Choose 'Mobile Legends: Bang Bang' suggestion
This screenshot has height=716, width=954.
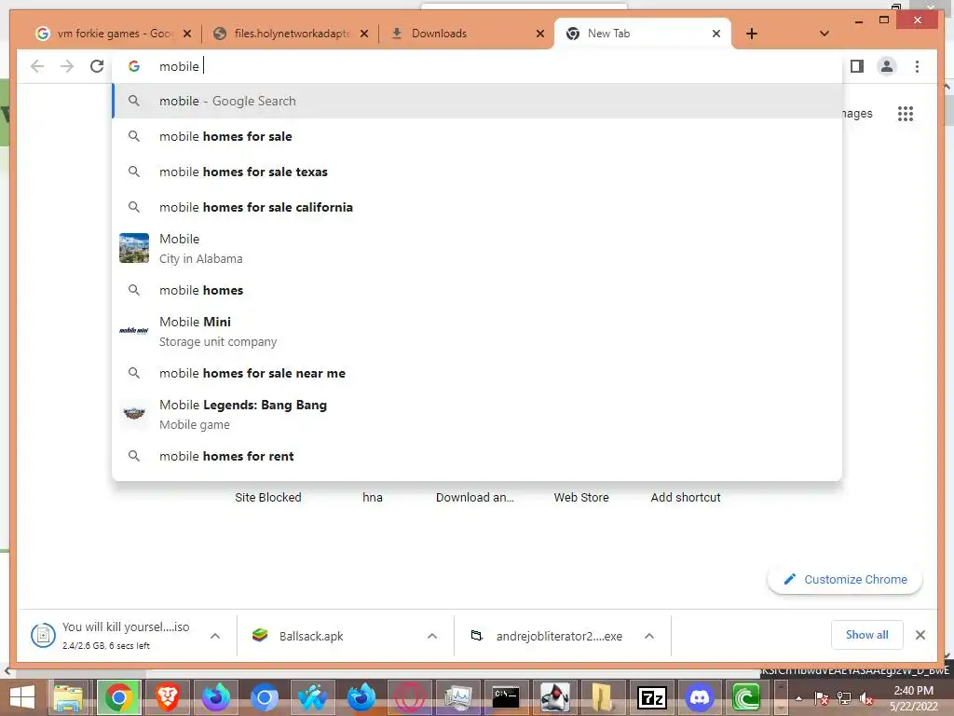click(478, 414)
